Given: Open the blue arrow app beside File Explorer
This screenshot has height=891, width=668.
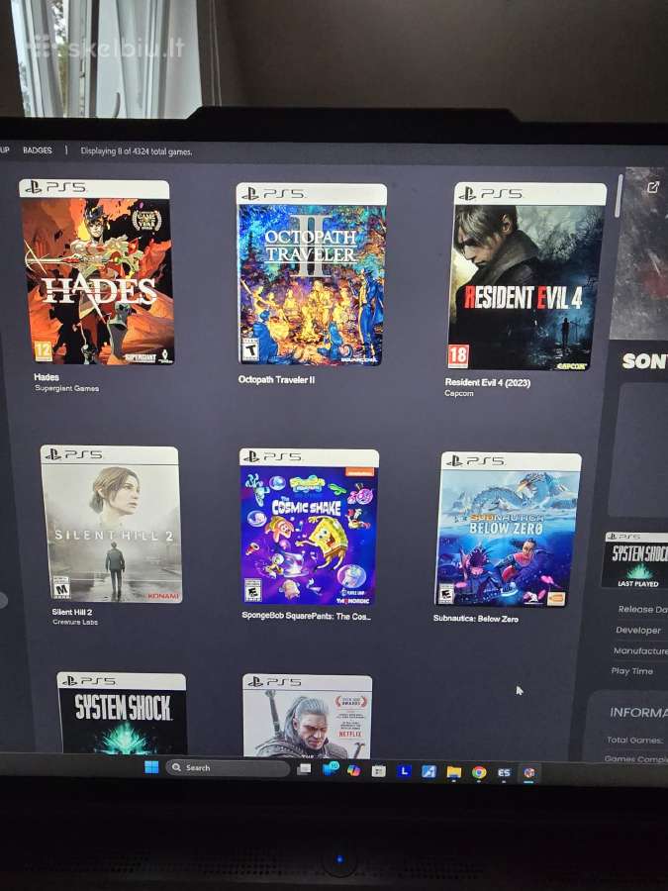Looking at the screenshot, I should point(429,771).
